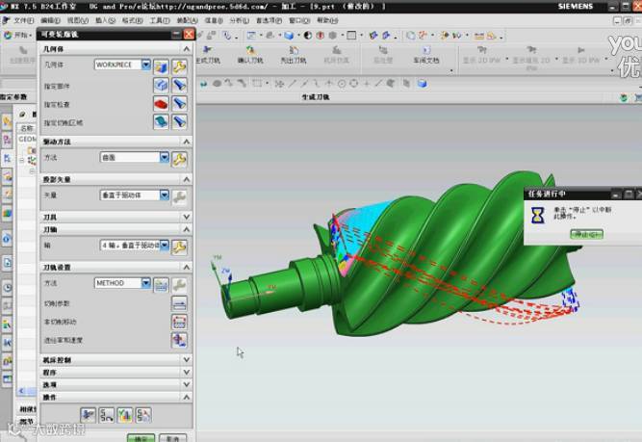Image resolution: width=642 pixels, height=442 pixels.
Task: Open the drive method 曲面 dropdown
Action: point(165,157)
